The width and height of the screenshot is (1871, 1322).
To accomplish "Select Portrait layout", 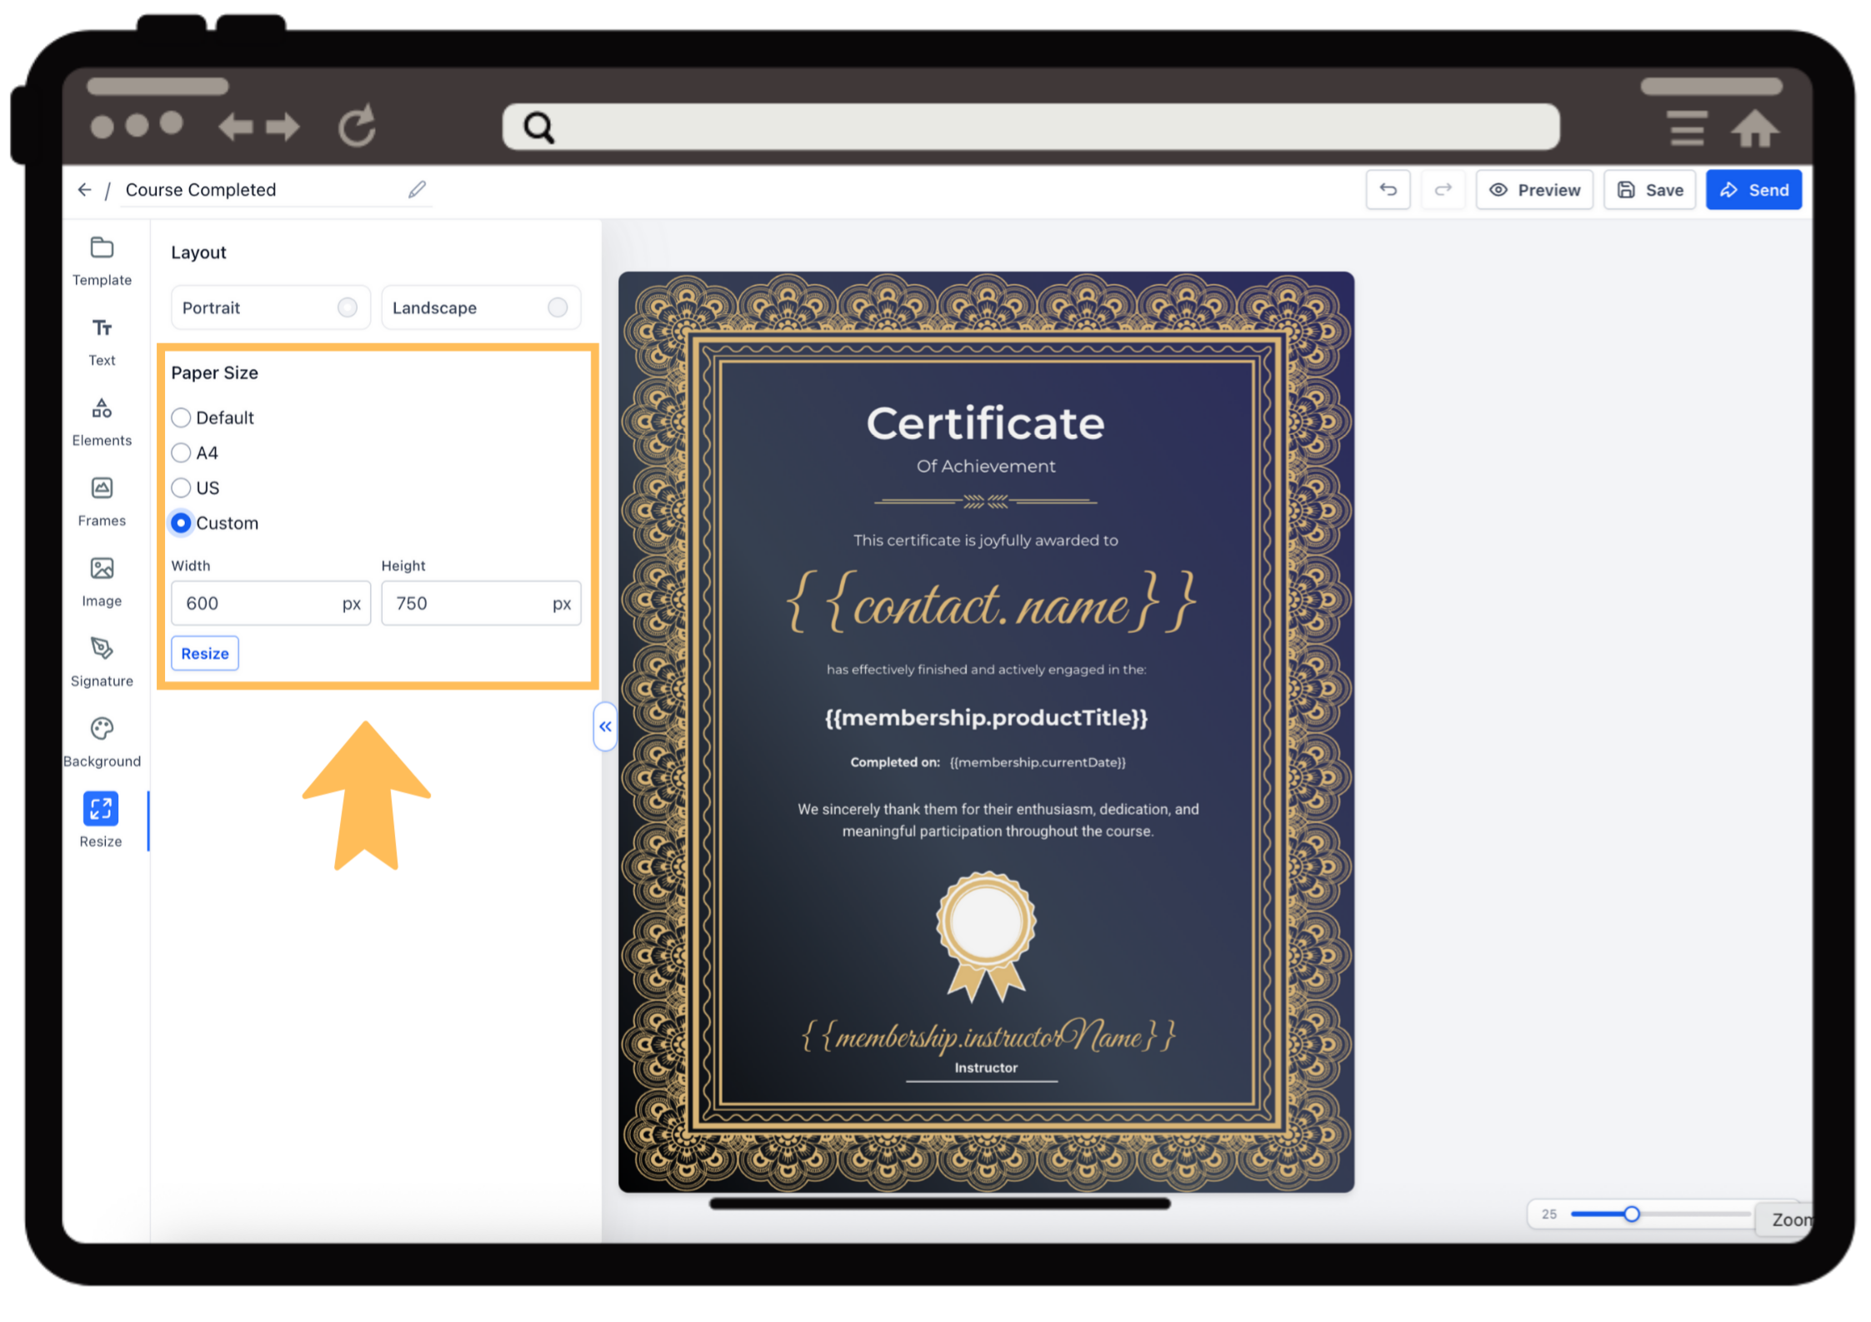I will [271, 307].
